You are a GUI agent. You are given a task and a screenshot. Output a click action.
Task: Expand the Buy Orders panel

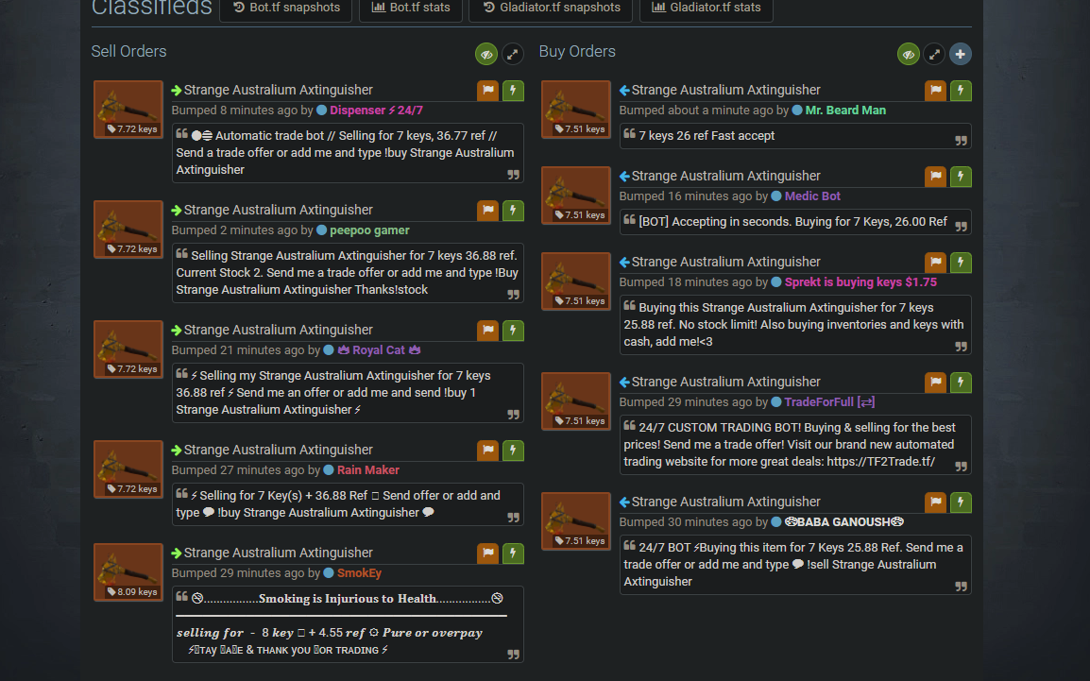point(934,54)
